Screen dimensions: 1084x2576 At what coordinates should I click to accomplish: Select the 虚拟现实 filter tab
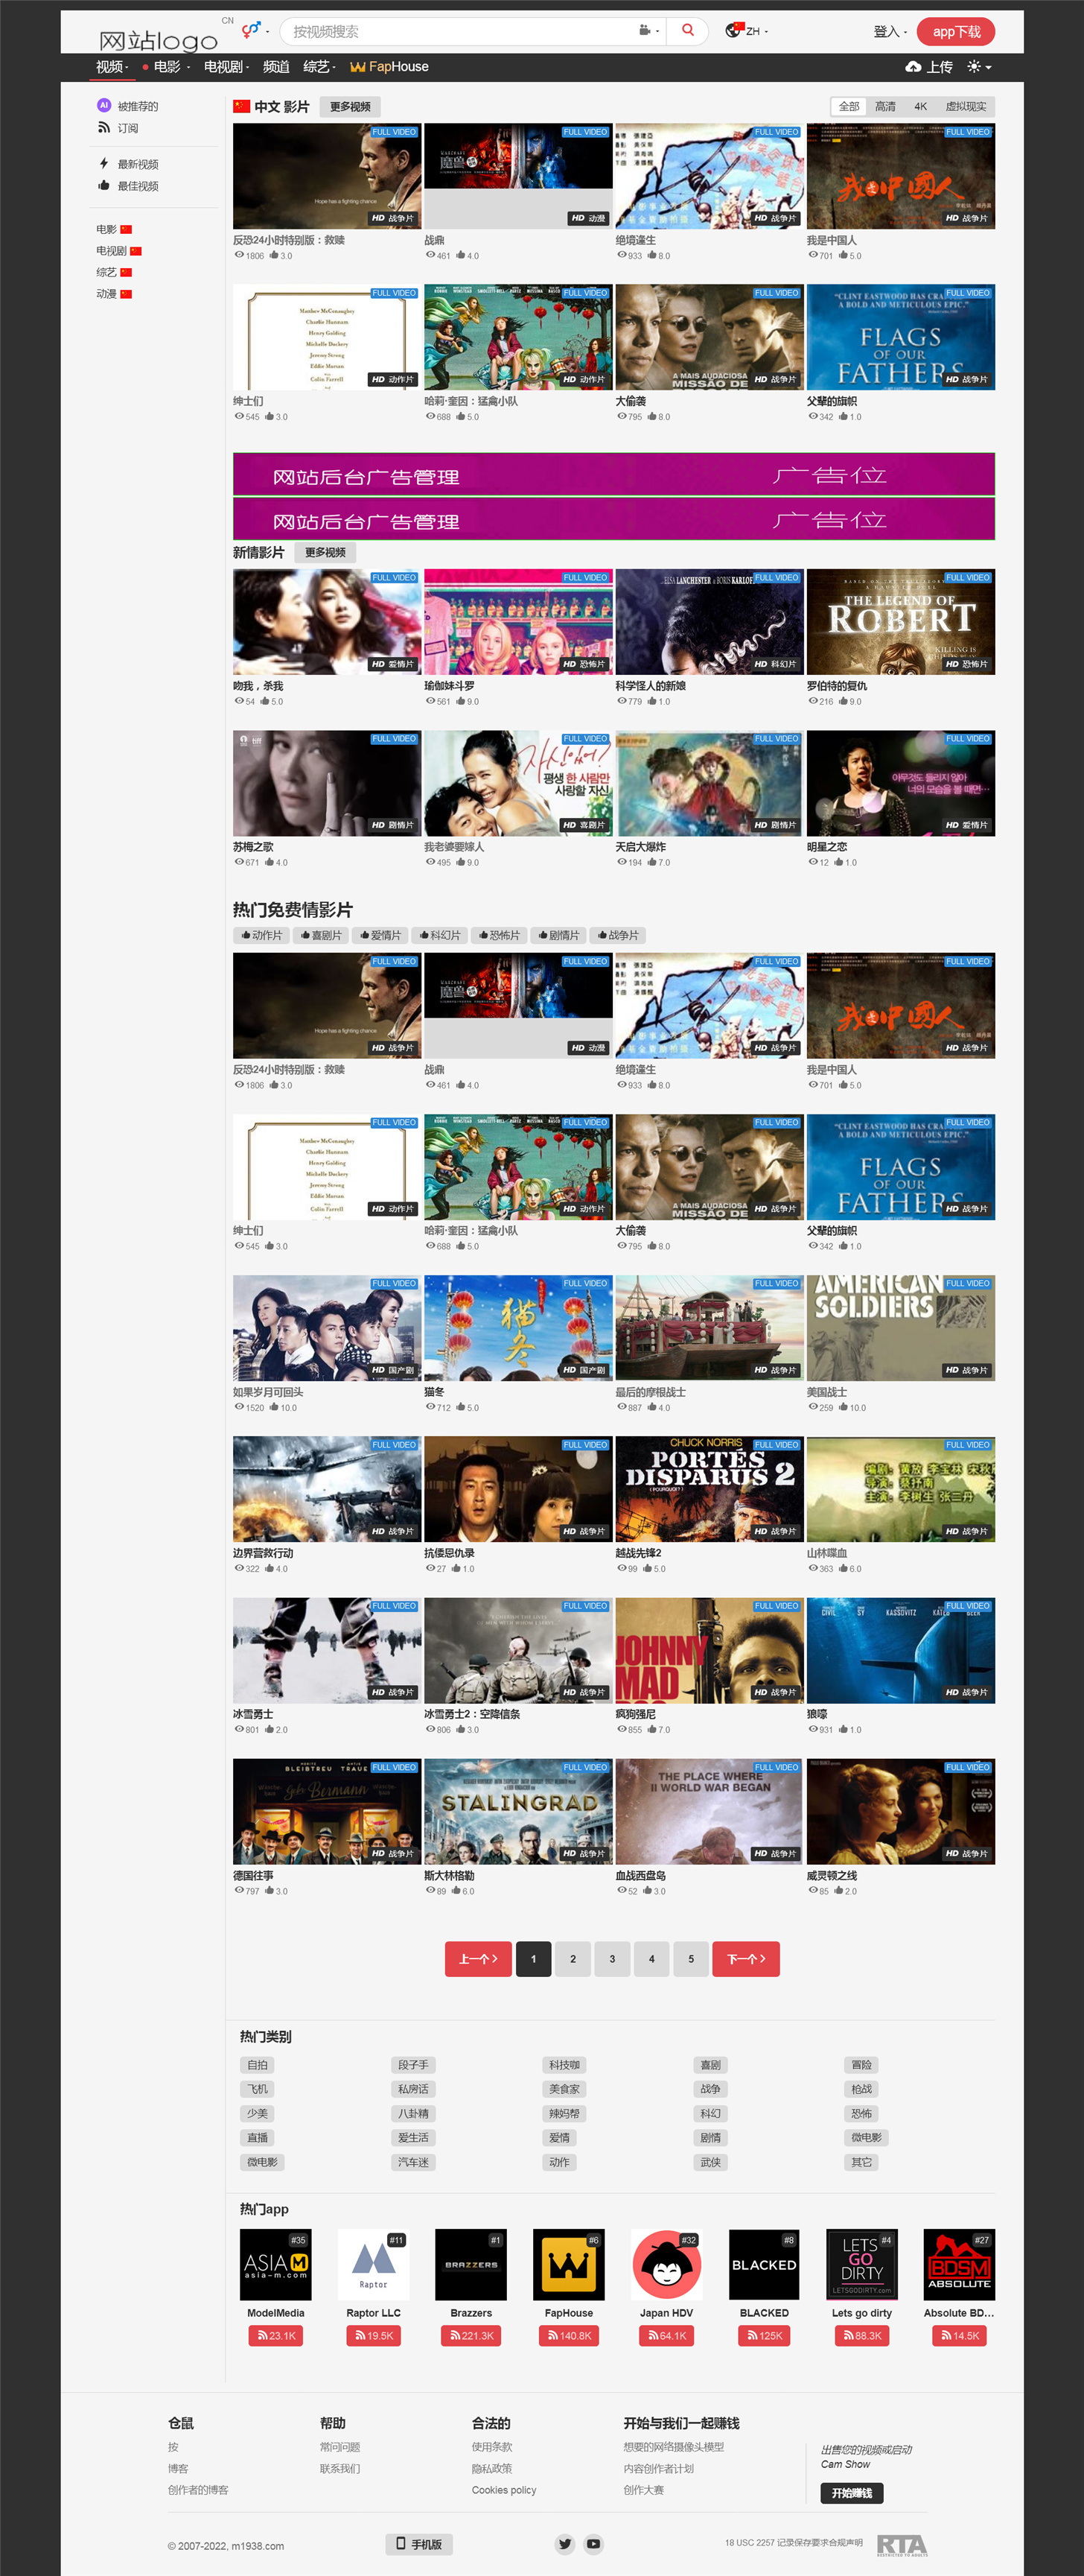tap(965, 107)
